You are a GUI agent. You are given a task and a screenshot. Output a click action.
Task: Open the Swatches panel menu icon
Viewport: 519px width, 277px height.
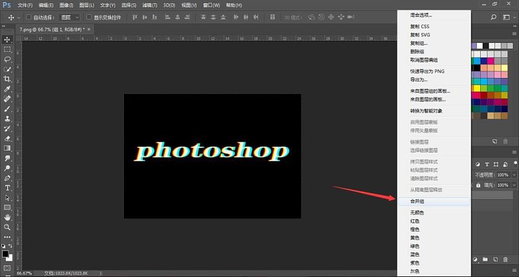coord(514,34)
